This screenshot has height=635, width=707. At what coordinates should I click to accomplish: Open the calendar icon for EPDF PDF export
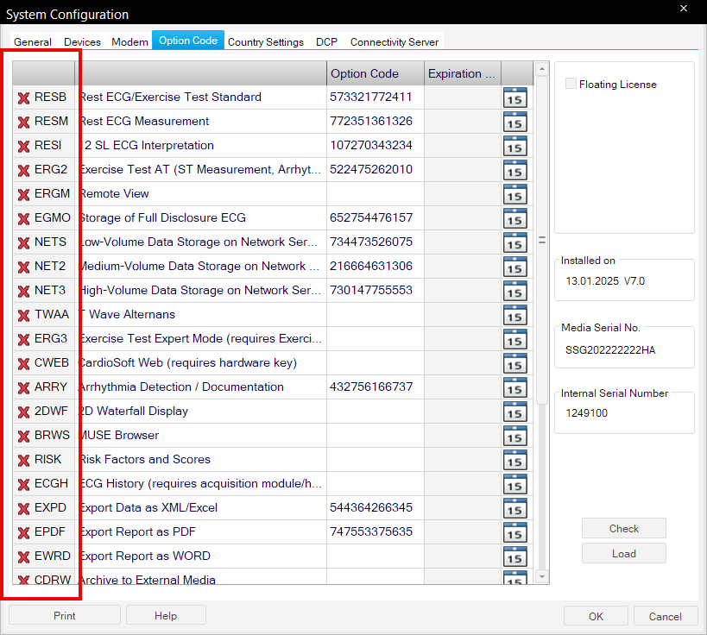514,532
